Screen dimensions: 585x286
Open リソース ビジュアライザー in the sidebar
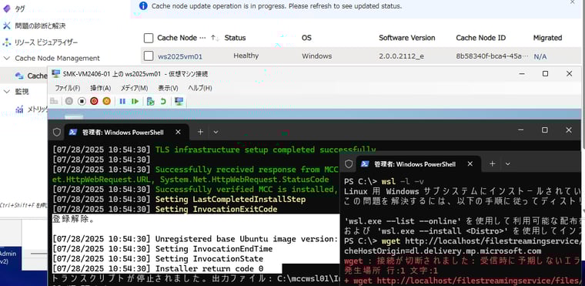[x=46, y=42]
